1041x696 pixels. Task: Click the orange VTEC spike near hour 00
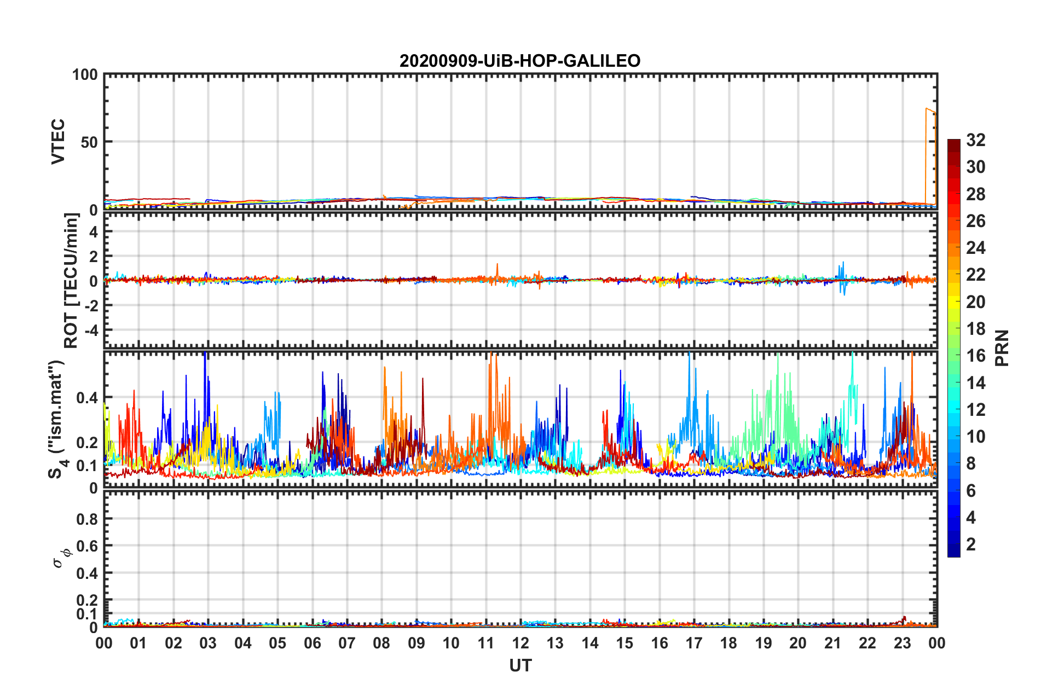[x=930, y=156]
